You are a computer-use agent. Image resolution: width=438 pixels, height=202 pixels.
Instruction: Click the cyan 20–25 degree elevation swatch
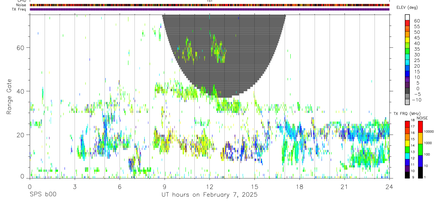click(x=407, y=63)
